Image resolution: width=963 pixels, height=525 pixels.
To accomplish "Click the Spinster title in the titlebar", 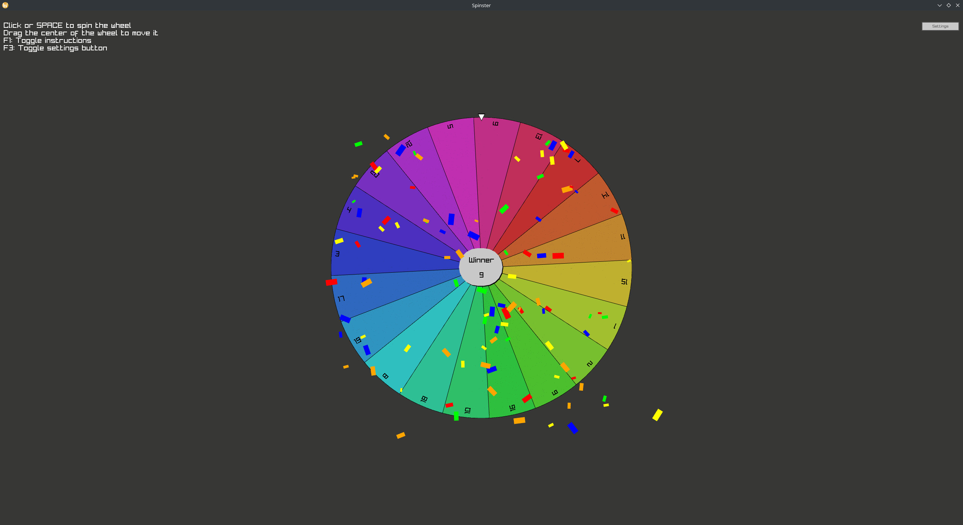I will click(481, 5).
